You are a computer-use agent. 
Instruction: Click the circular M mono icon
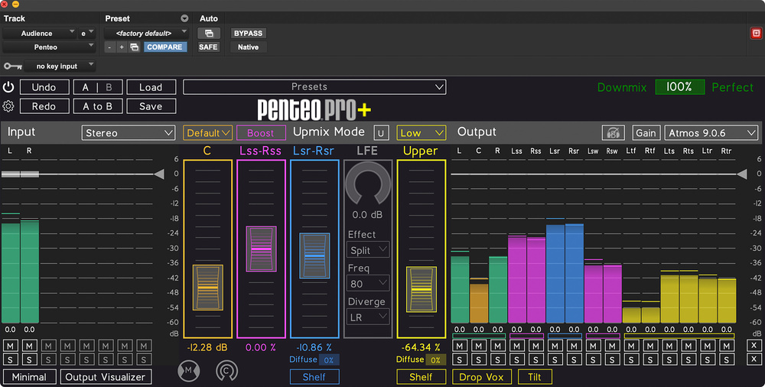(188, 371)
